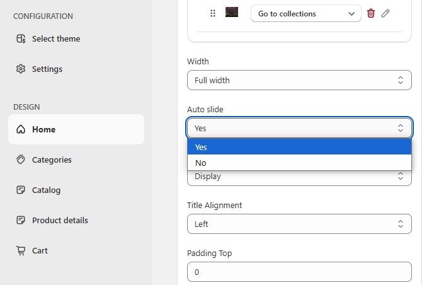This screenshot has height=285, width=422.
Task: Click the Catalog page icon
Action: click(x=21, y=190)
